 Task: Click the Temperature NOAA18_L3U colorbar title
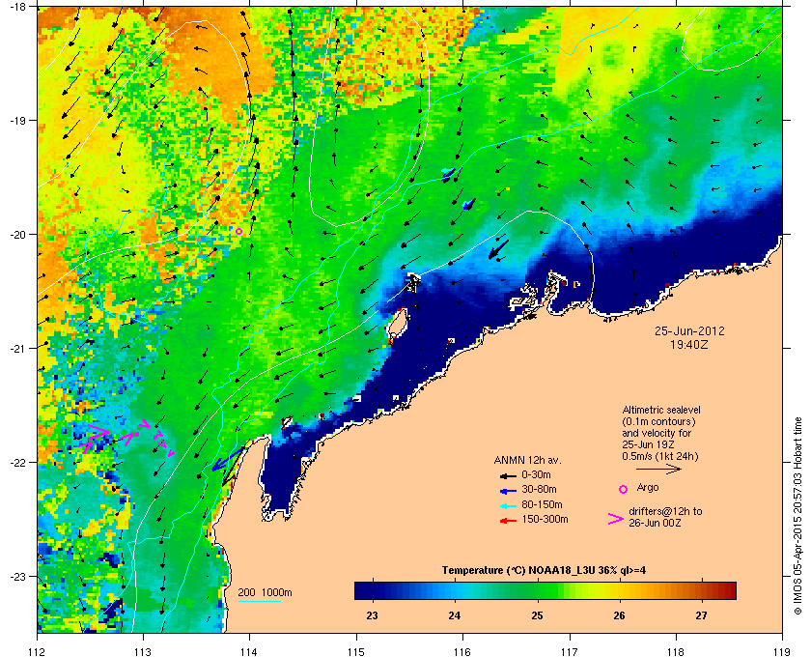[x=544, y=571]
